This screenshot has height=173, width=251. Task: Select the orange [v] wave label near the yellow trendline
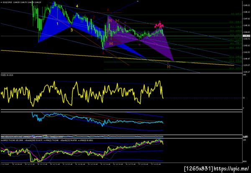[169, 67]
